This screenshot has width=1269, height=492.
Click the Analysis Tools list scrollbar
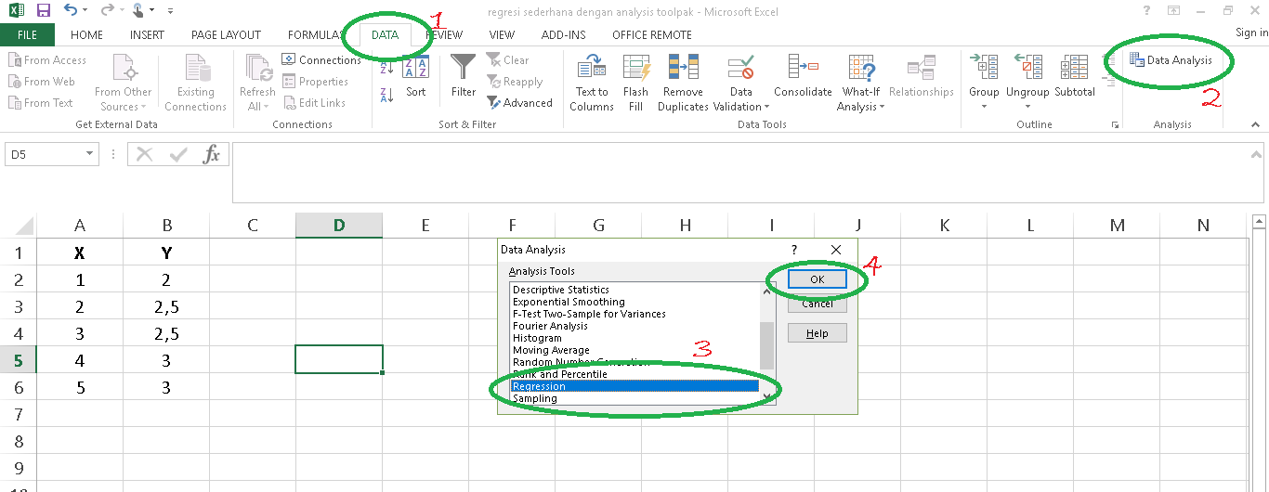767,343
